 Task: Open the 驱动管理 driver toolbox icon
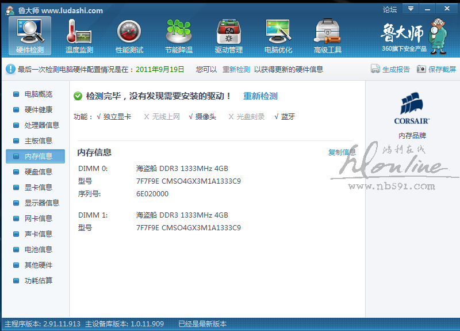pos(228,36)
